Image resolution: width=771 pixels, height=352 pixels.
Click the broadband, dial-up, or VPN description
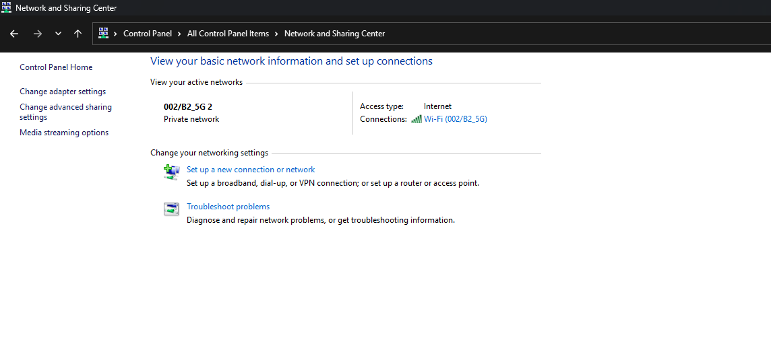click(x=333, y=183)
